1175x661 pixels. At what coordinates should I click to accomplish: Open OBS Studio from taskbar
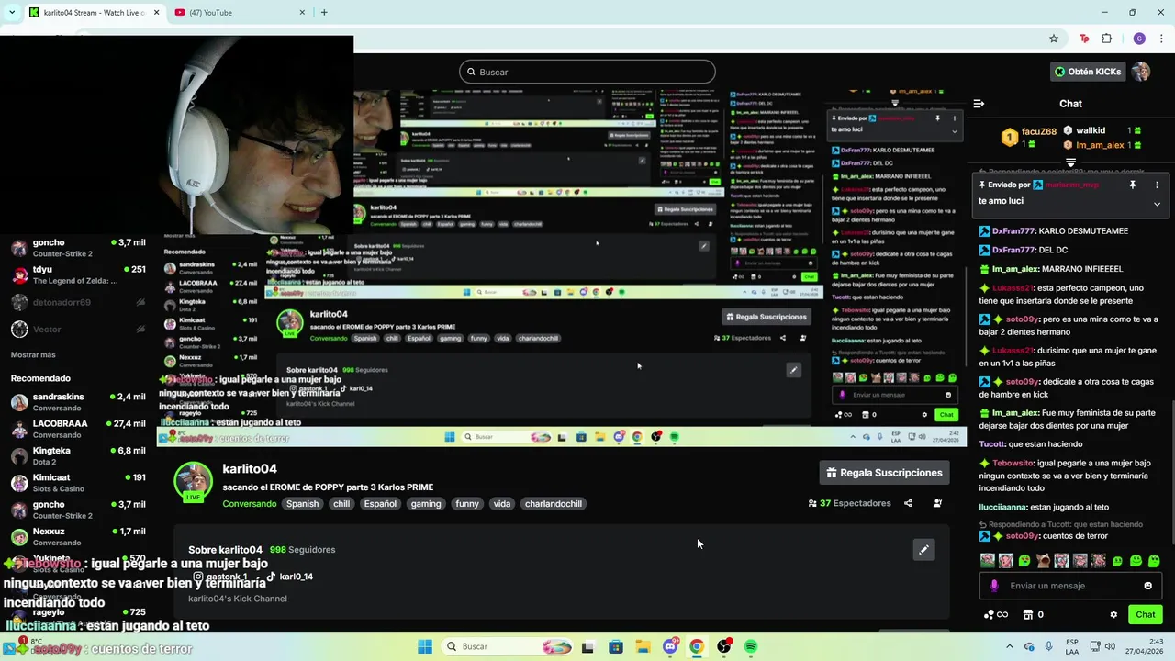pos(724,646)
